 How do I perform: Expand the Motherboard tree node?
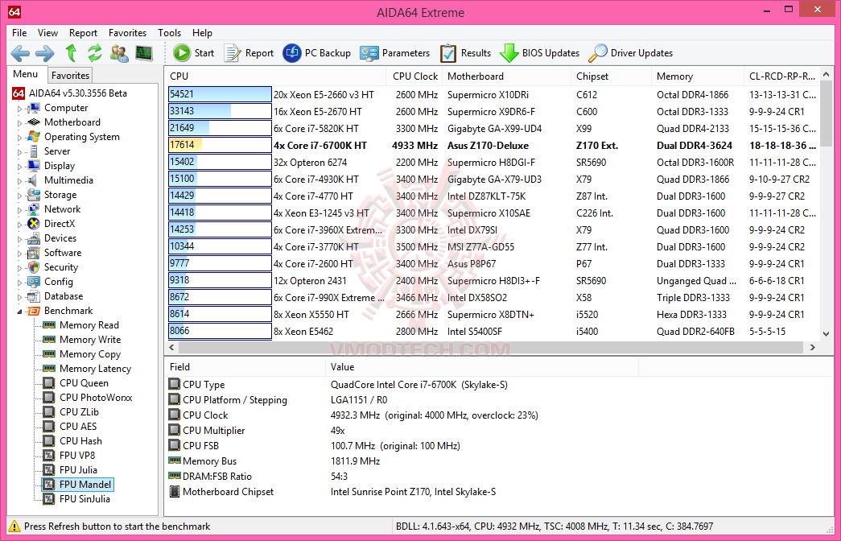click(x=20, y=123)
